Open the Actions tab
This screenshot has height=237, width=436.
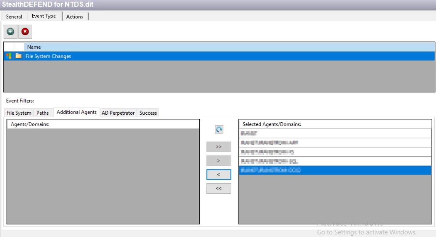[74, 16]
